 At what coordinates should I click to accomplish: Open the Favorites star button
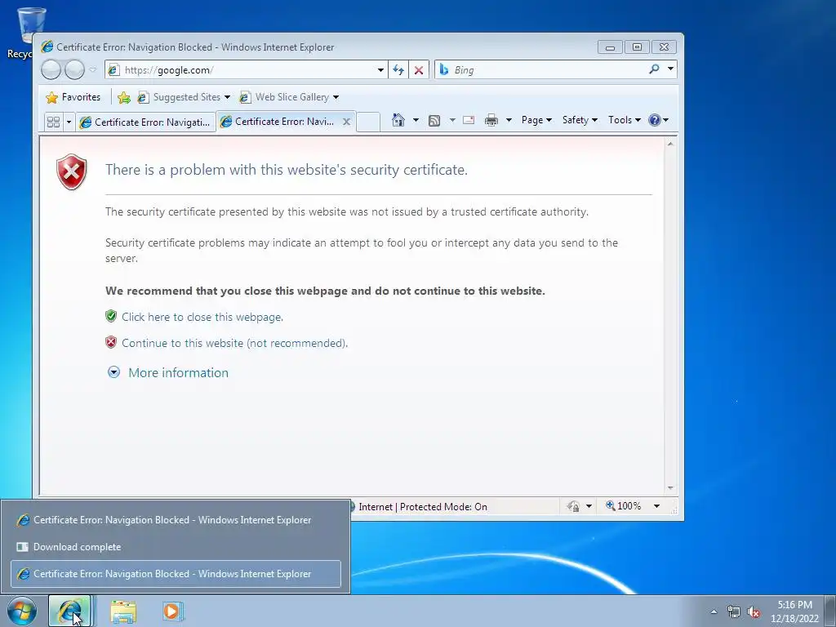point(73,97)
